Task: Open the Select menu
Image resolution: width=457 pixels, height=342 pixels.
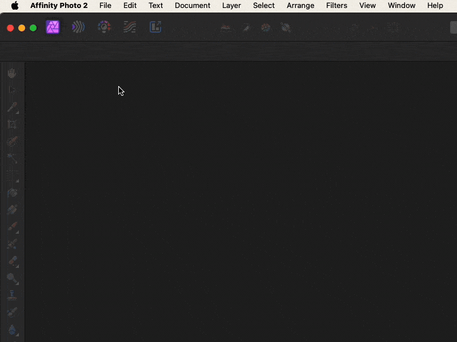Action: [x=264, y=6]
